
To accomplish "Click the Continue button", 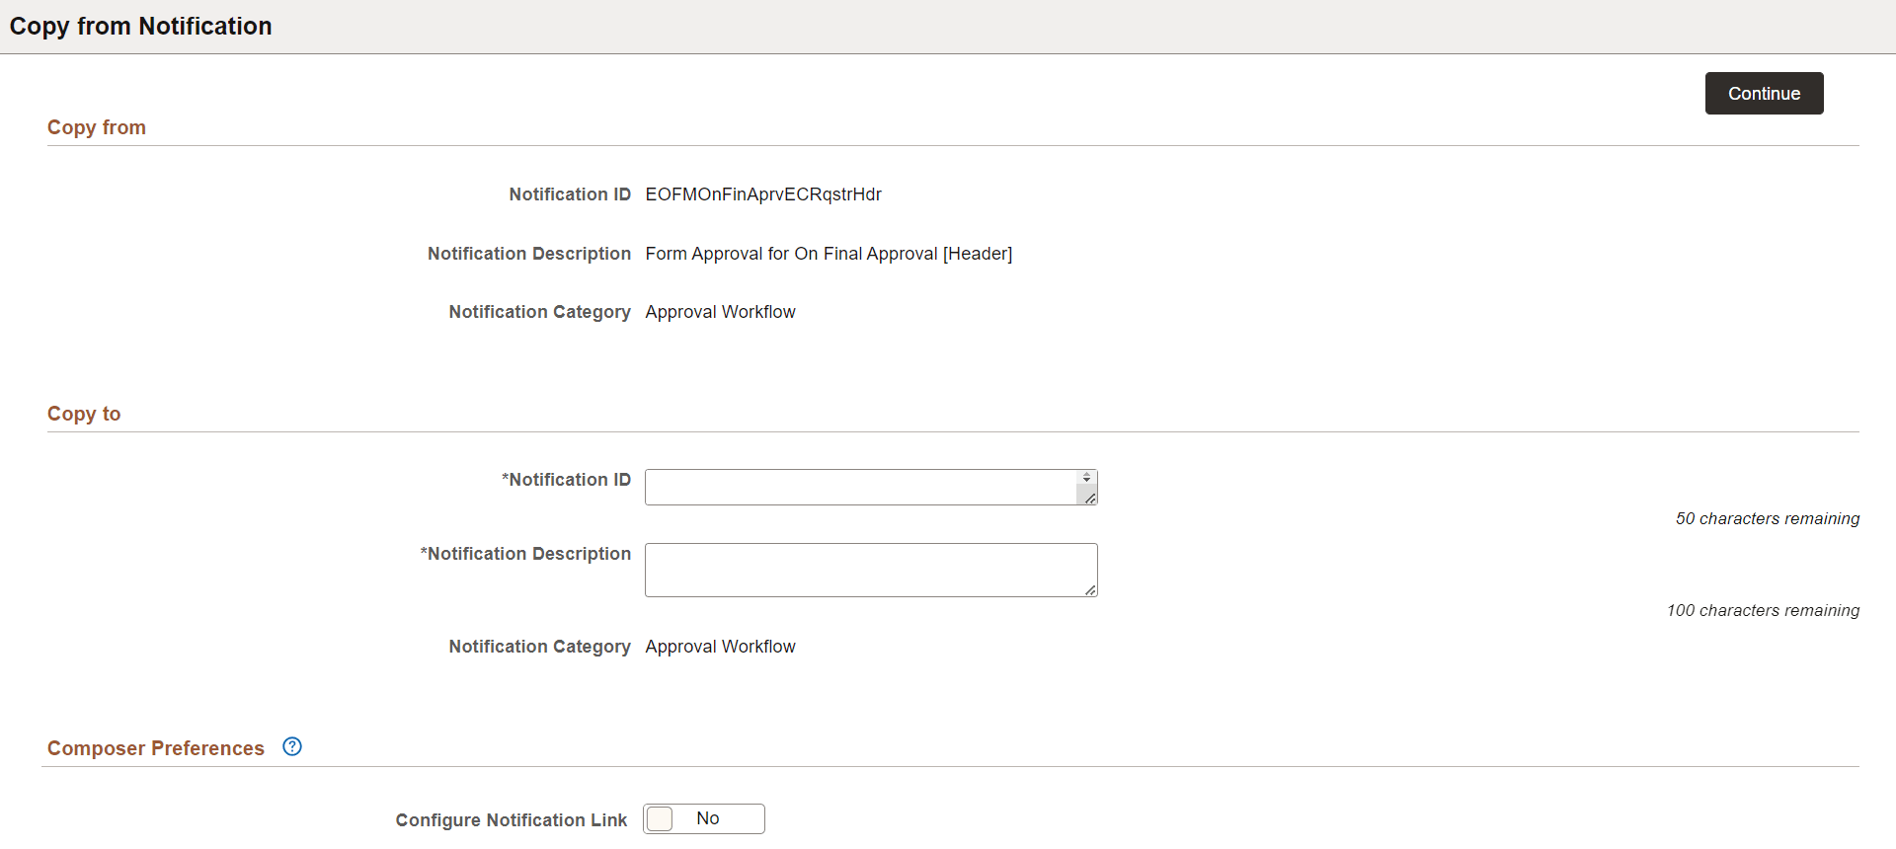I will pyautogui.click(x=1764, y=93).
